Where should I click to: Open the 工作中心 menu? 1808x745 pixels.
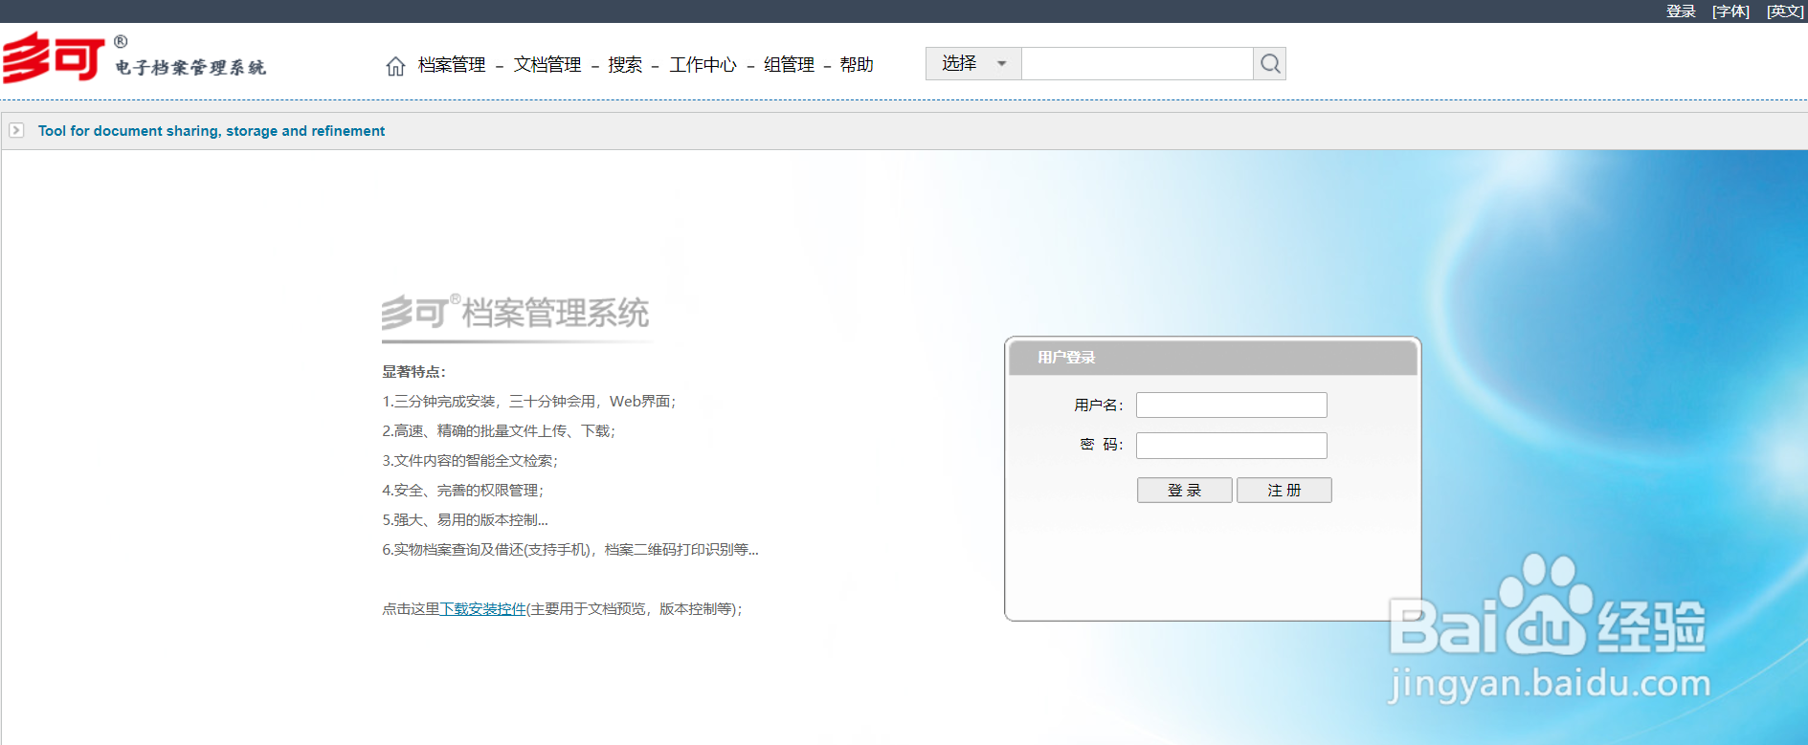tap(703, 65)
